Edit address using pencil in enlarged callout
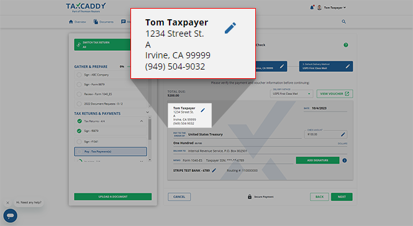The image size is (413, 226). pyautogui.click(x=230, y=28)
